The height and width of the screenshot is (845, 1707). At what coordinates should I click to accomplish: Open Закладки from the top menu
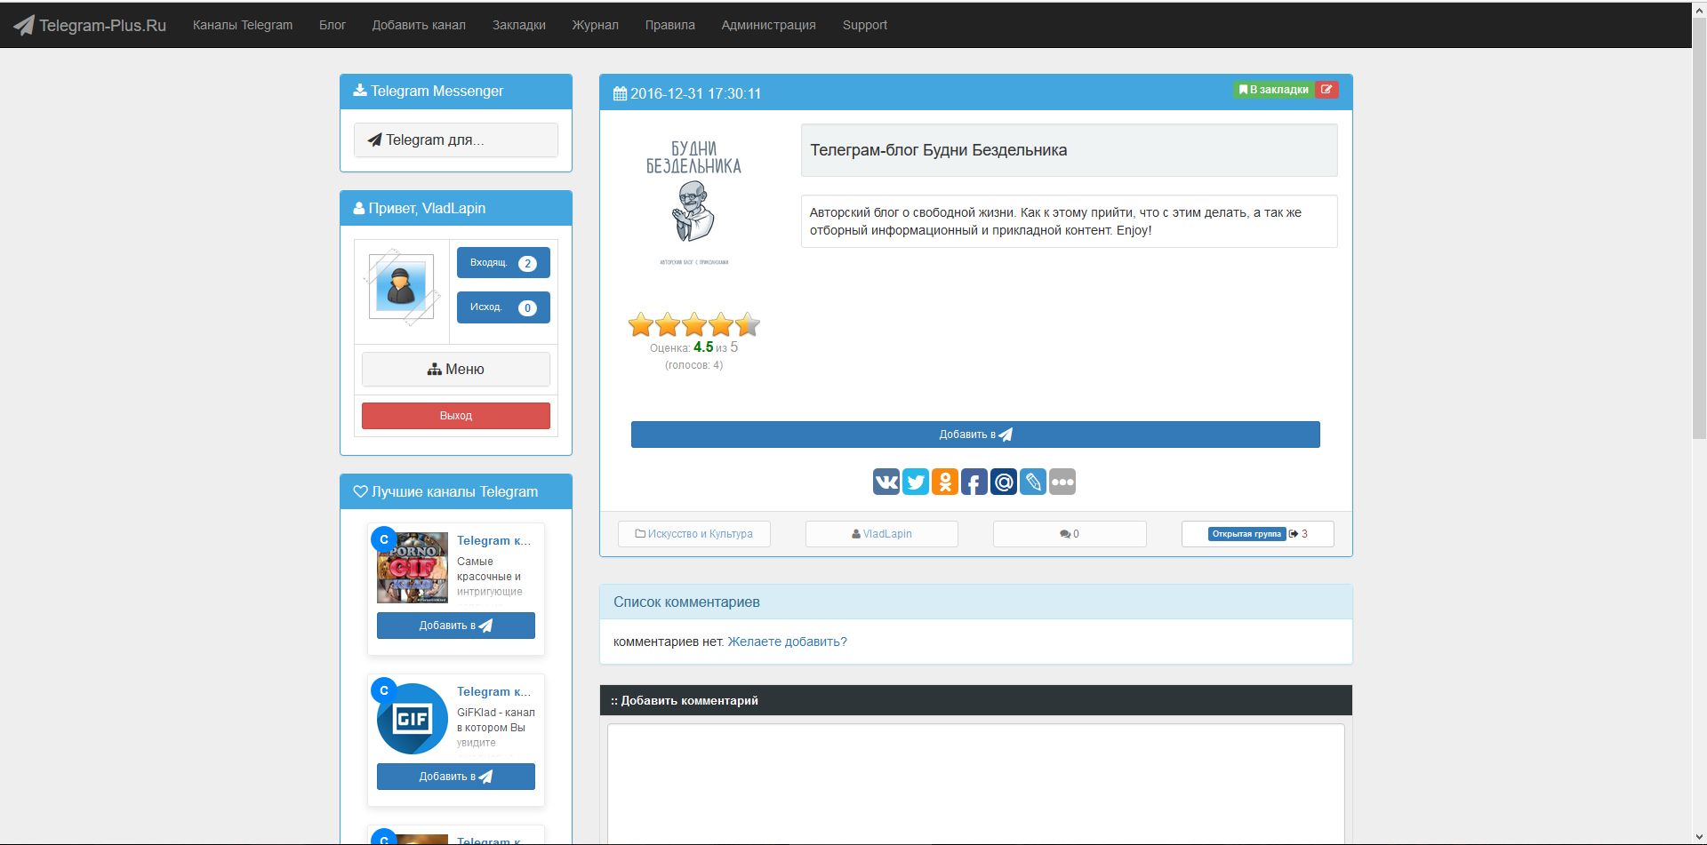(519, 25)
